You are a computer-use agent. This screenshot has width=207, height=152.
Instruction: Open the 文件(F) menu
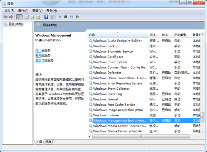[9, 11]
